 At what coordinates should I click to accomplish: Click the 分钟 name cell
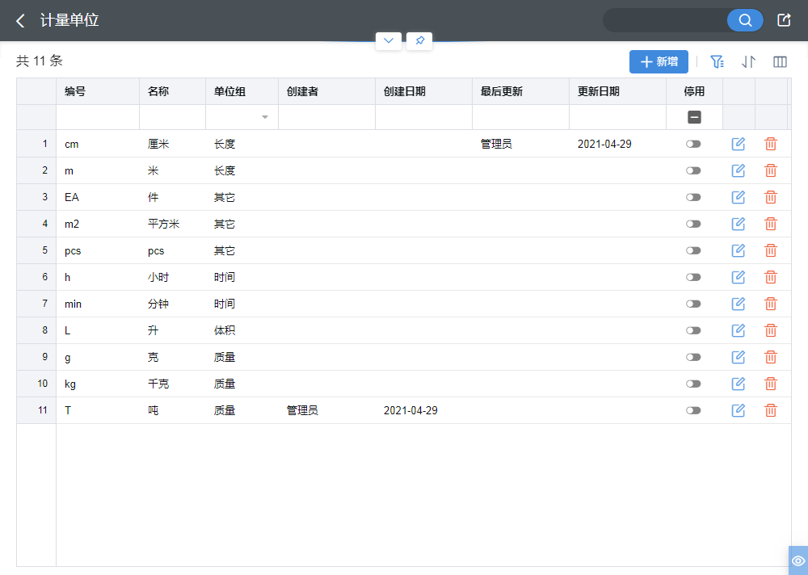173,304
